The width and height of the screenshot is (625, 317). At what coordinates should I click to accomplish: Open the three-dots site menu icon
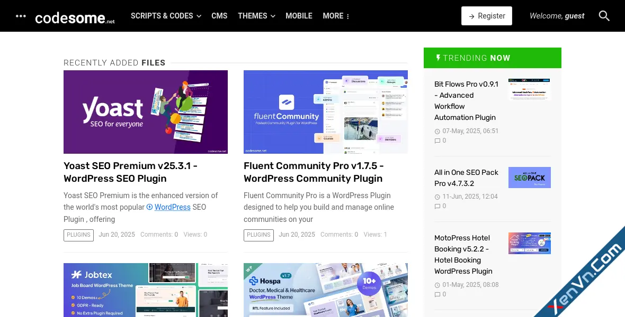21,16
